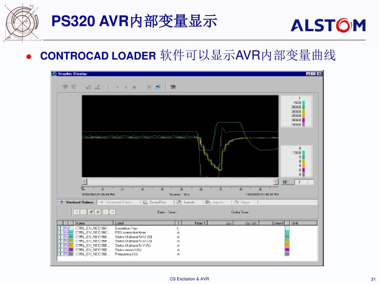Click the cyan swatch in PSS row's Current column
The height and width of the screenshot is (284, 379).
[x=287, y=233]
